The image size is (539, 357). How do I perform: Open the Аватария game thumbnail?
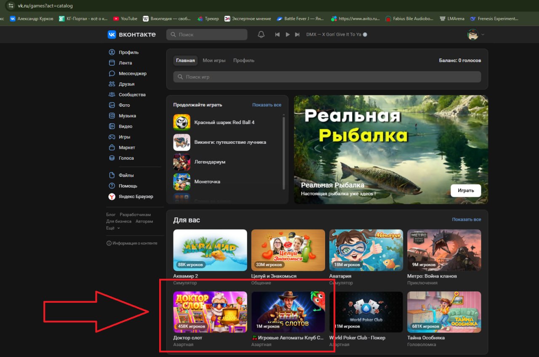tap(366, 250)
